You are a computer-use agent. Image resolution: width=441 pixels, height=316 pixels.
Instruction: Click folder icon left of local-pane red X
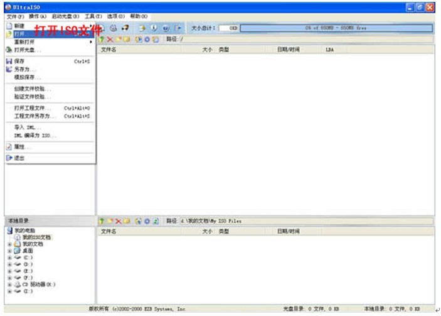[x=110, y=221]
